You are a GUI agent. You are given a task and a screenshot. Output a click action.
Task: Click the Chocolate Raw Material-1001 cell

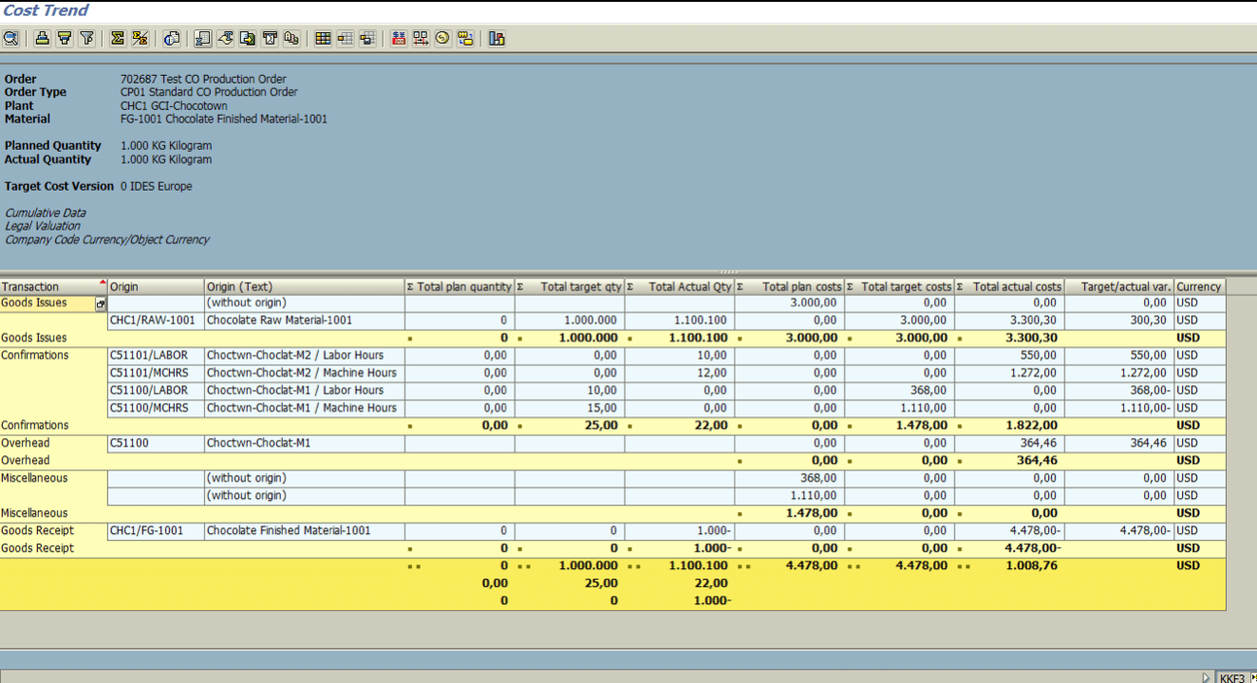tap(305, 321)
